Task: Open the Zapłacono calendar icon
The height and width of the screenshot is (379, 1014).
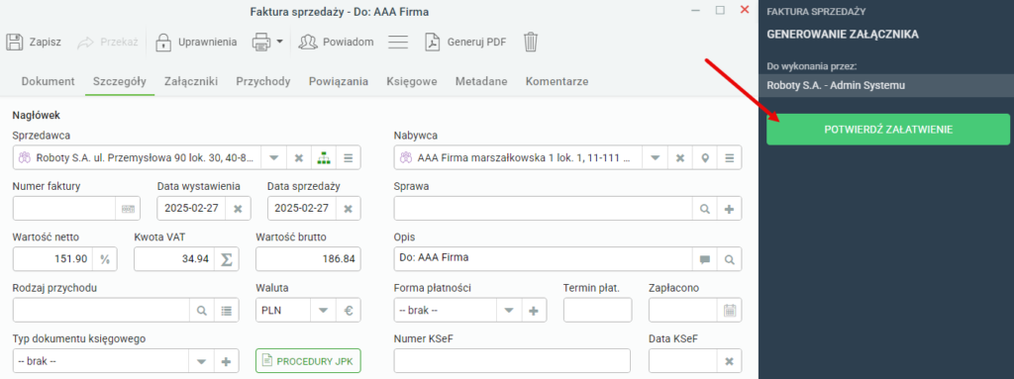Action: pyautogui.click(x=730, y=310)
